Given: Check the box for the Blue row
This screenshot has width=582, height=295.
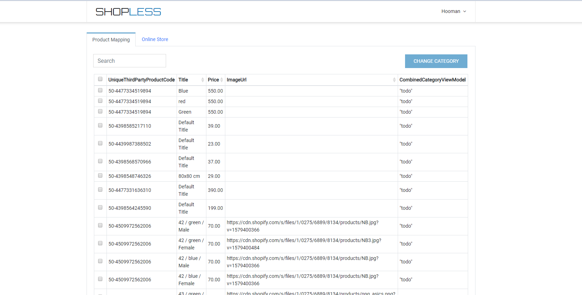Looking at the screenshot, I should tap(100, 90).
